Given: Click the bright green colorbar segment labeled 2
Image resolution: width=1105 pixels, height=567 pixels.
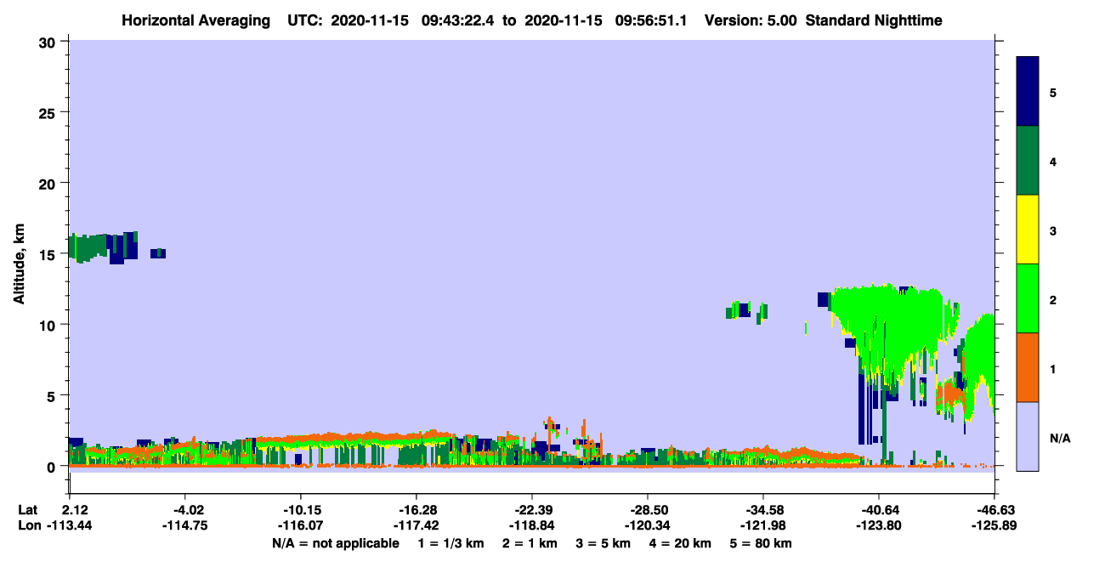Looking at the screenshot, I should [x=1028, y=298].
